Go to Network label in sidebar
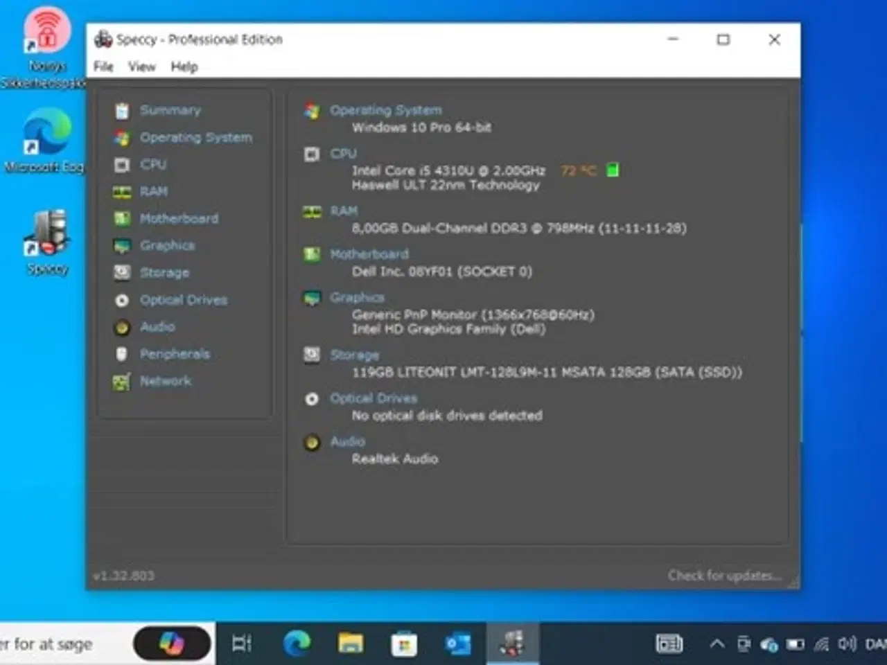This screenshot has height=665, width=887. click(x=166, y=381)
